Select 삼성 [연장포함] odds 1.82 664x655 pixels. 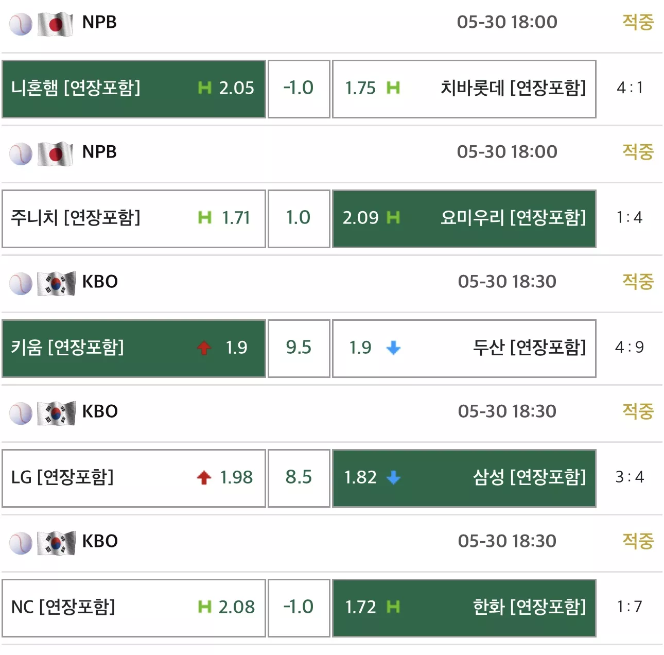pos(464,478)
